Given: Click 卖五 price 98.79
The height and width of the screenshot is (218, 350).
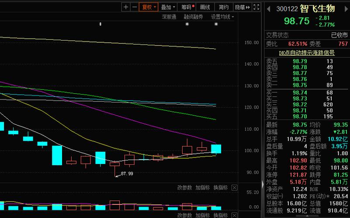Looking at the screenshot, I should tap(300, 61).
